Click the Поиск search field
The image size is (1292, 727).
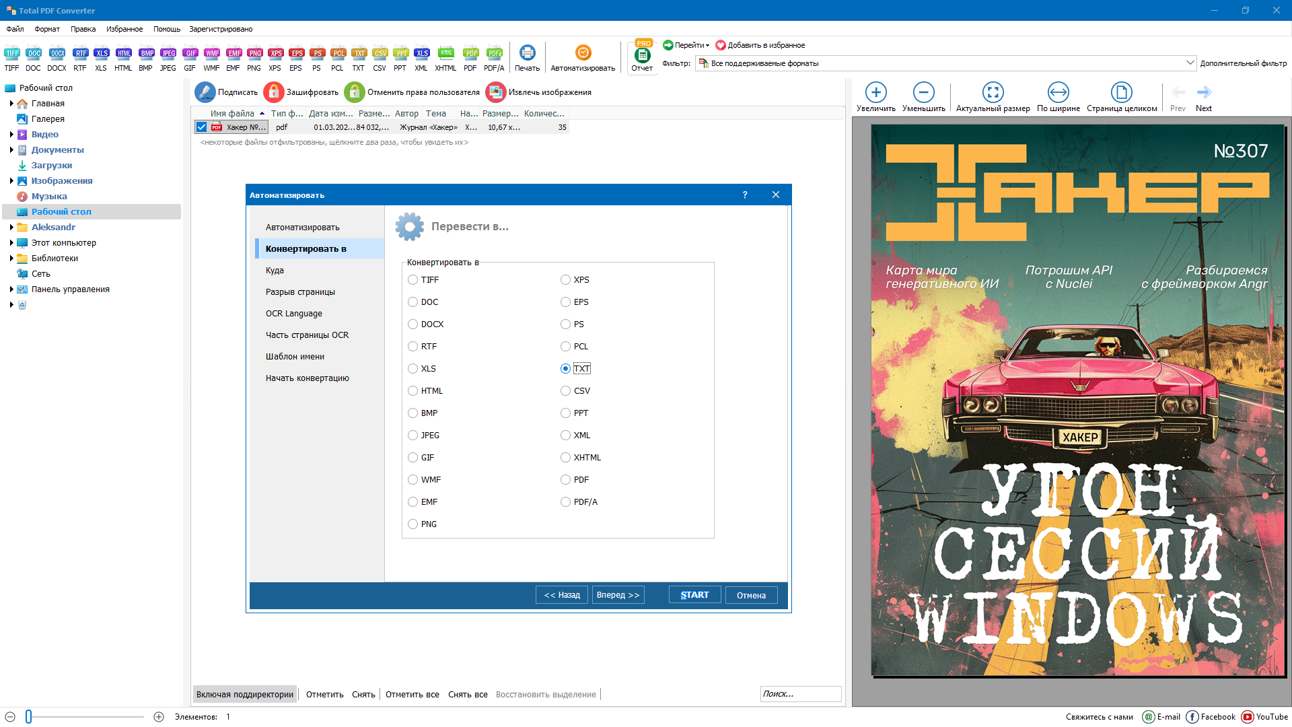coord(801,694)
